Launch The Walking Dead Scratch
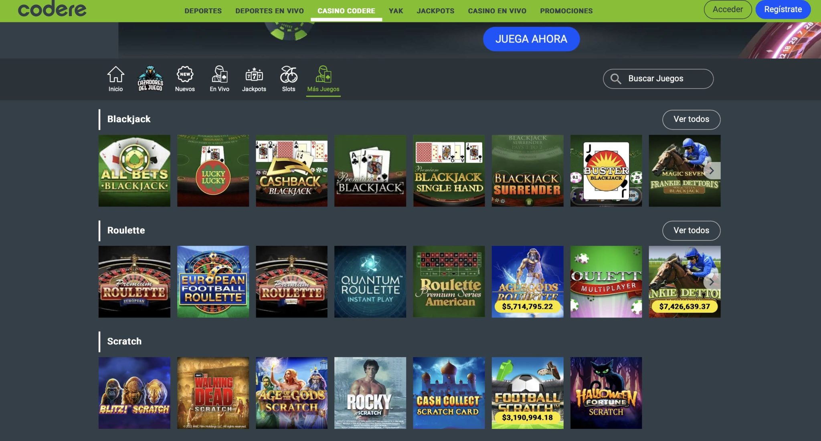 point(213,393)
